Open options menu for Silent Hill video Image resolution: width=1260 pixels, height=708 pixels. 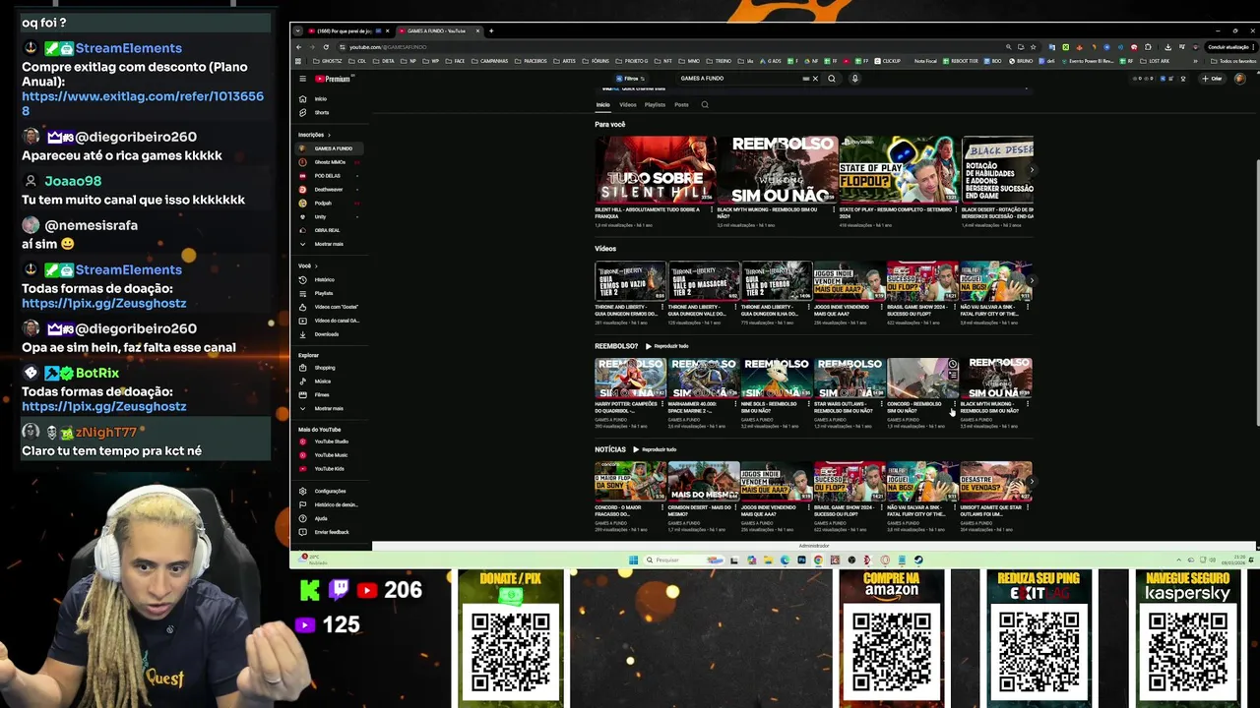click(x=711, y=209)
